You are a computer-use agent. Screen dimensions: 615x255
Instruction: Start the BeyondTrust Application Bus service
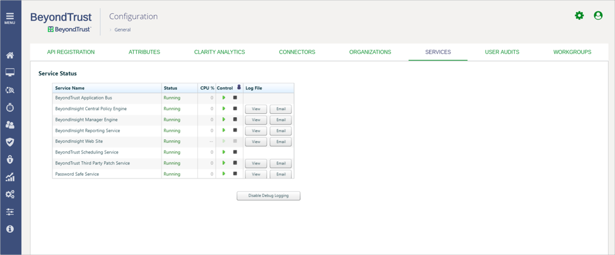[x=224, y=98]
